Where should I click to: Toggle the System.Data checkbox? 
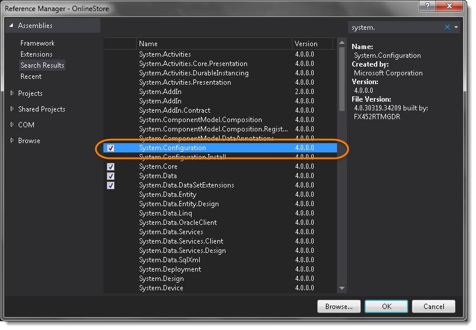[111, 176]
